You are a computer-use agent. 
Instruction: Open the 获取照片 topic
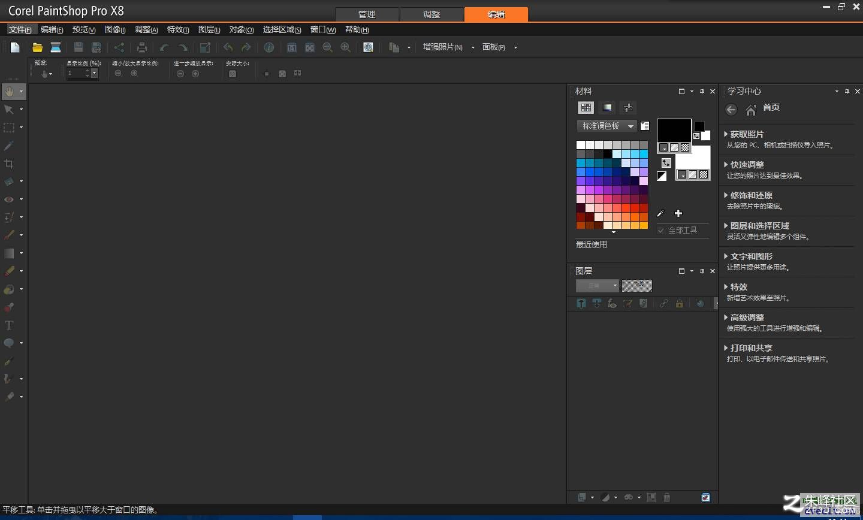pyautogui.click(x=747, y=134)
